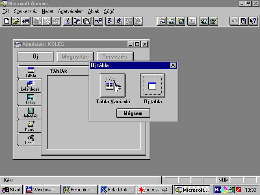
Task: Open the Űrlap tab
Action: (x=30, y=99)
